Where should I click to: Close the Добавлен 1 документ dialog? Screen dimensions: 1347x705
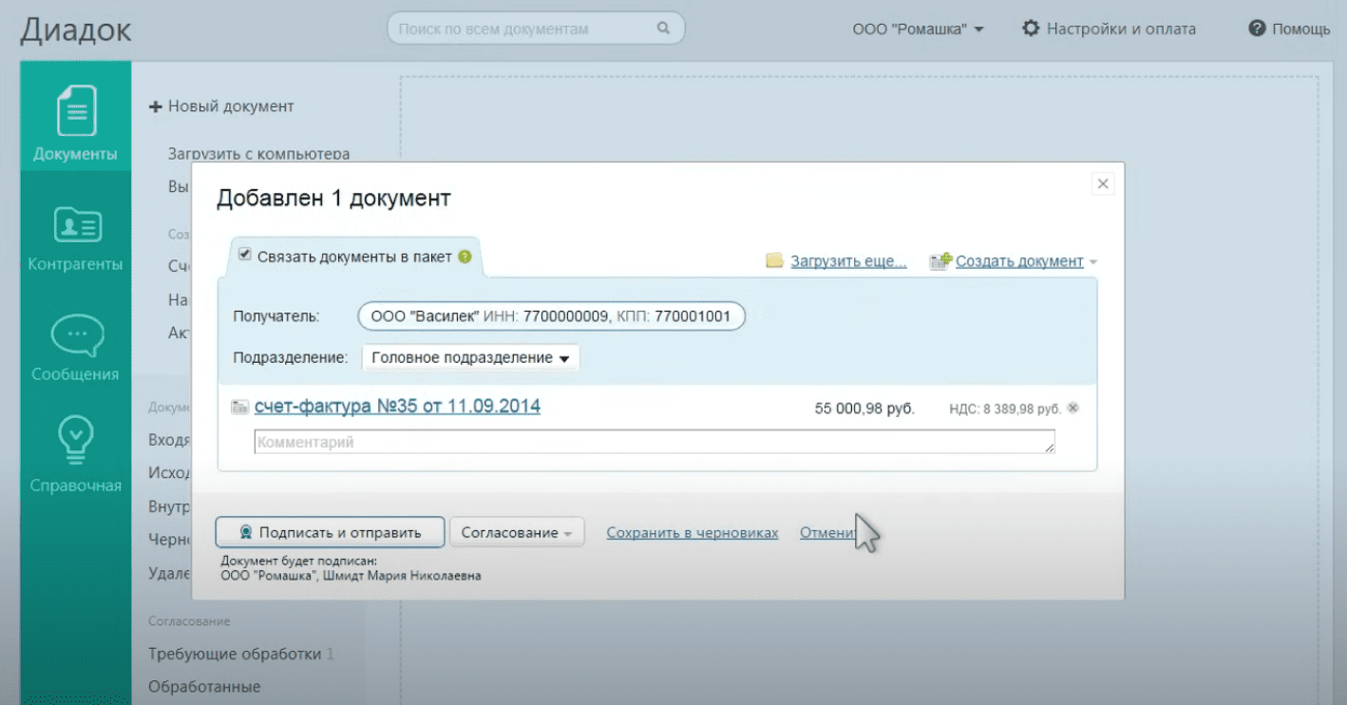coord(1103,184)
